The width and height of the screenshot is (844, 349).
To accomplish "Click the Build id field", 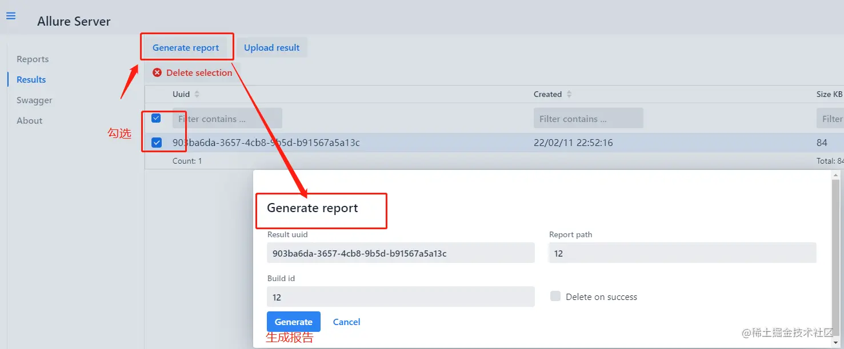I will point(401,297).
